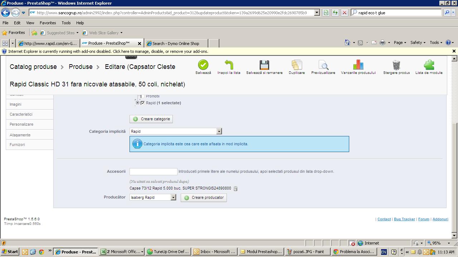Click the Home icon in command bar
Image resolution: width=458 pixels, height=257 pixels.
tap(347, 42)
